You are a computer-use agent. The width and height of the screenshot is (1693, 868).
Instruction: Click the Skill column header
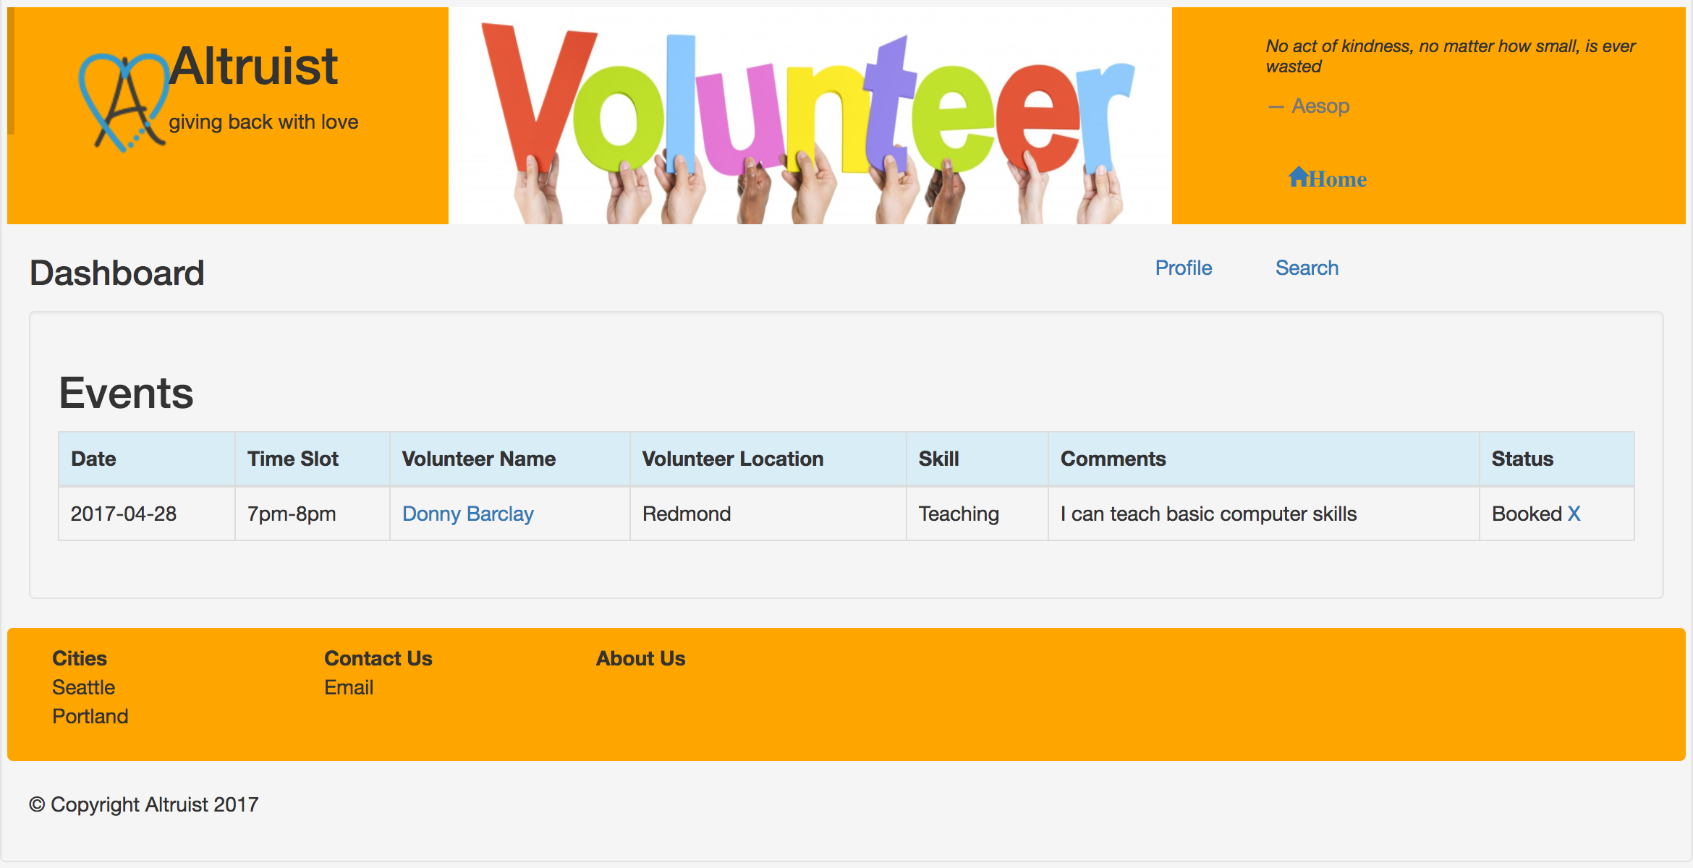point(938,459)
